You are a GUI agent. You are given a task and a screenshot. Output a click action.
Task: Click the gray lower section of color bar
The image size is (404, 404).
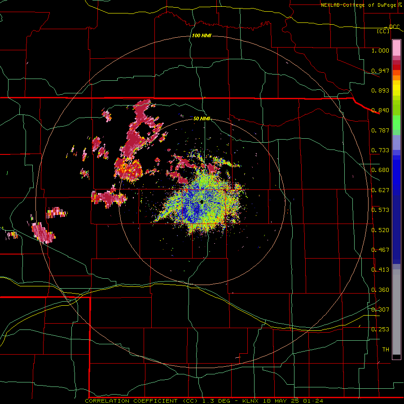[x=396, y=312]
